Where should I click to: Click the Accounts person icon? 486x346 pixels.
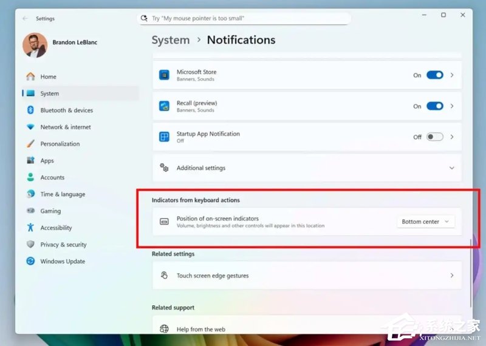click(x=30, y=177)
